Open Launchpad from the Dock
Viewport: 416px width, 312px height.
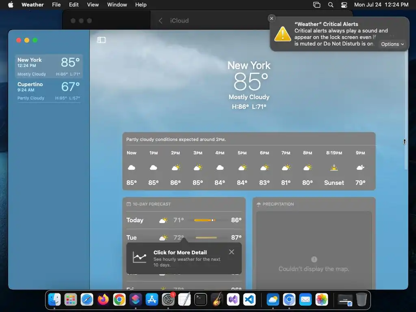71,299
